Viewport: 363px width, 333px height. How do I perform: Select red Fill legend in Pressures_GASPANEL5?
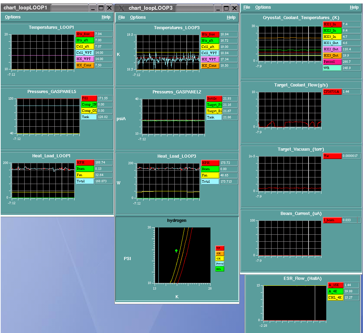(89, 98)
